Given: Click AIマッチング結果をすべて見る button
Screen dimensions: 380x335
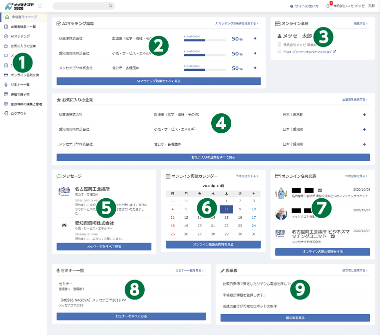Looking at the screenshot, I should [159, 81].
